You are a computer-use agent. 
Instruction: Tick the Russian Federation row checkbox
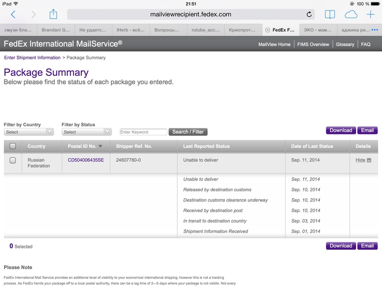(x=13, y=160)
